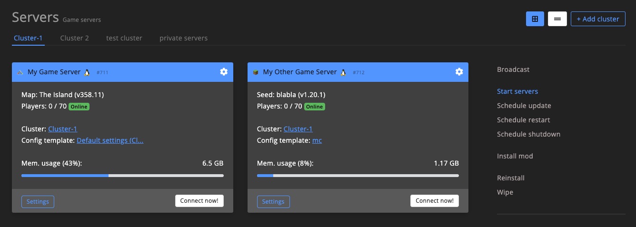Switch to list view layout

tap(557, 19)
